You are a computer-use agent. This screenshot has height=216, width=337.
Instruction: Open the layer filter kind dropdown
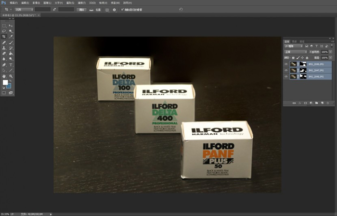click(x=293, y=46)
